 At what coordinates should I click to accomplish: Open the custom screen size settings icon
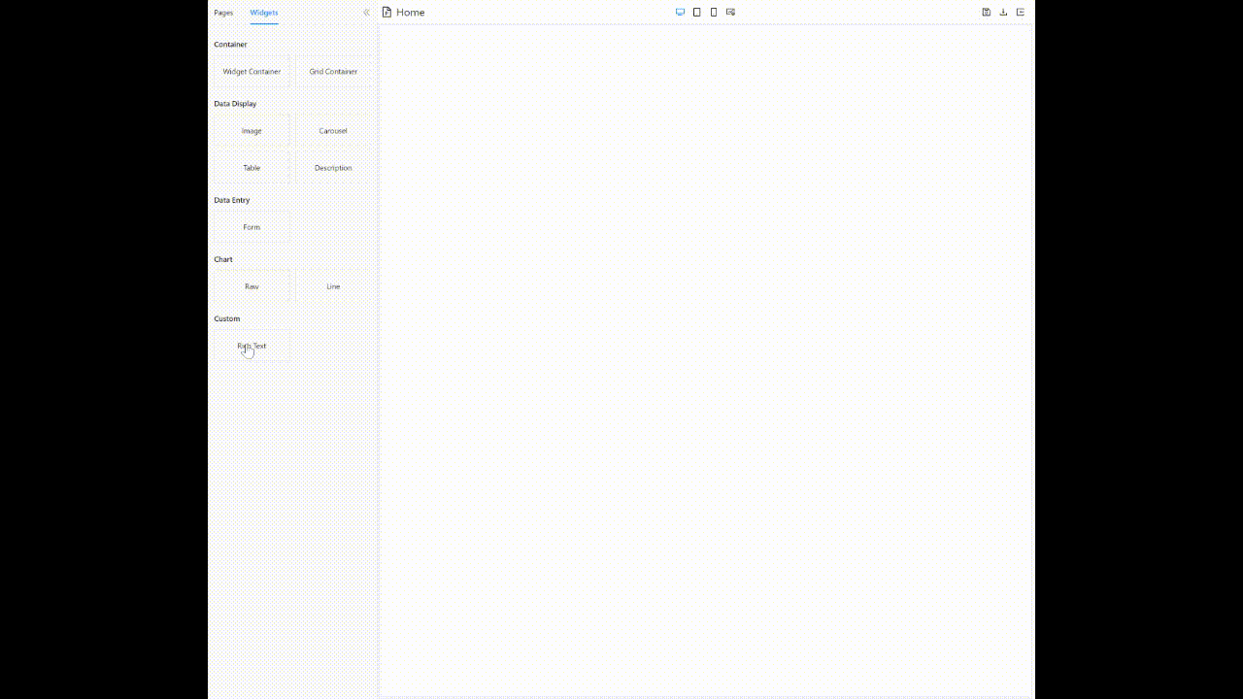click(730, 12)
